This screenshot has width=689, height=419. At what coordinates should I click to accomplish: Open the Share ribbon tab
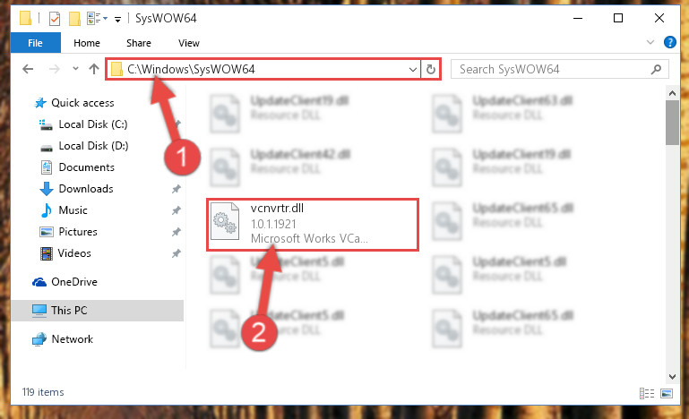(139, 43)
